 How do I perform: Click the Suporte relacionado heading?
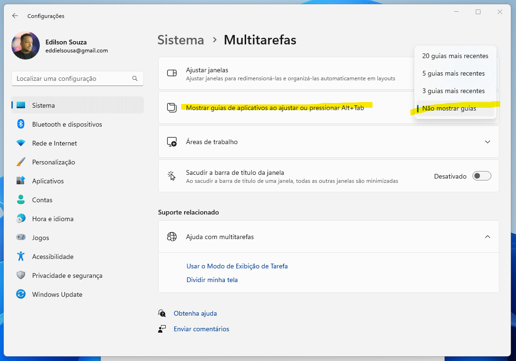pos(188,212)
